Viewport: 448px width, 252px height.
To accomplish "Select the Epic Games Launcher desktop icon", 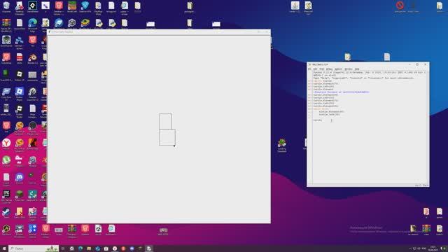I will tap(6, 196).
